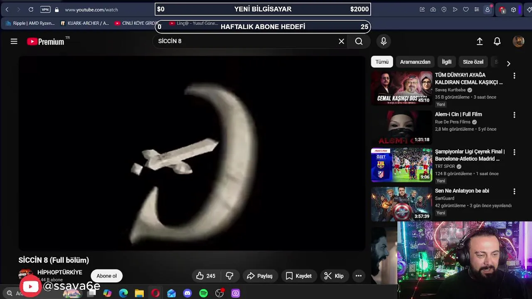Select the İlgili filter chip

pos(447,62)
